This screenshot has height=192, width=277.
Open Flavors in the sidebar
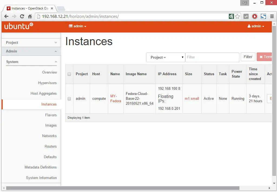51,115
